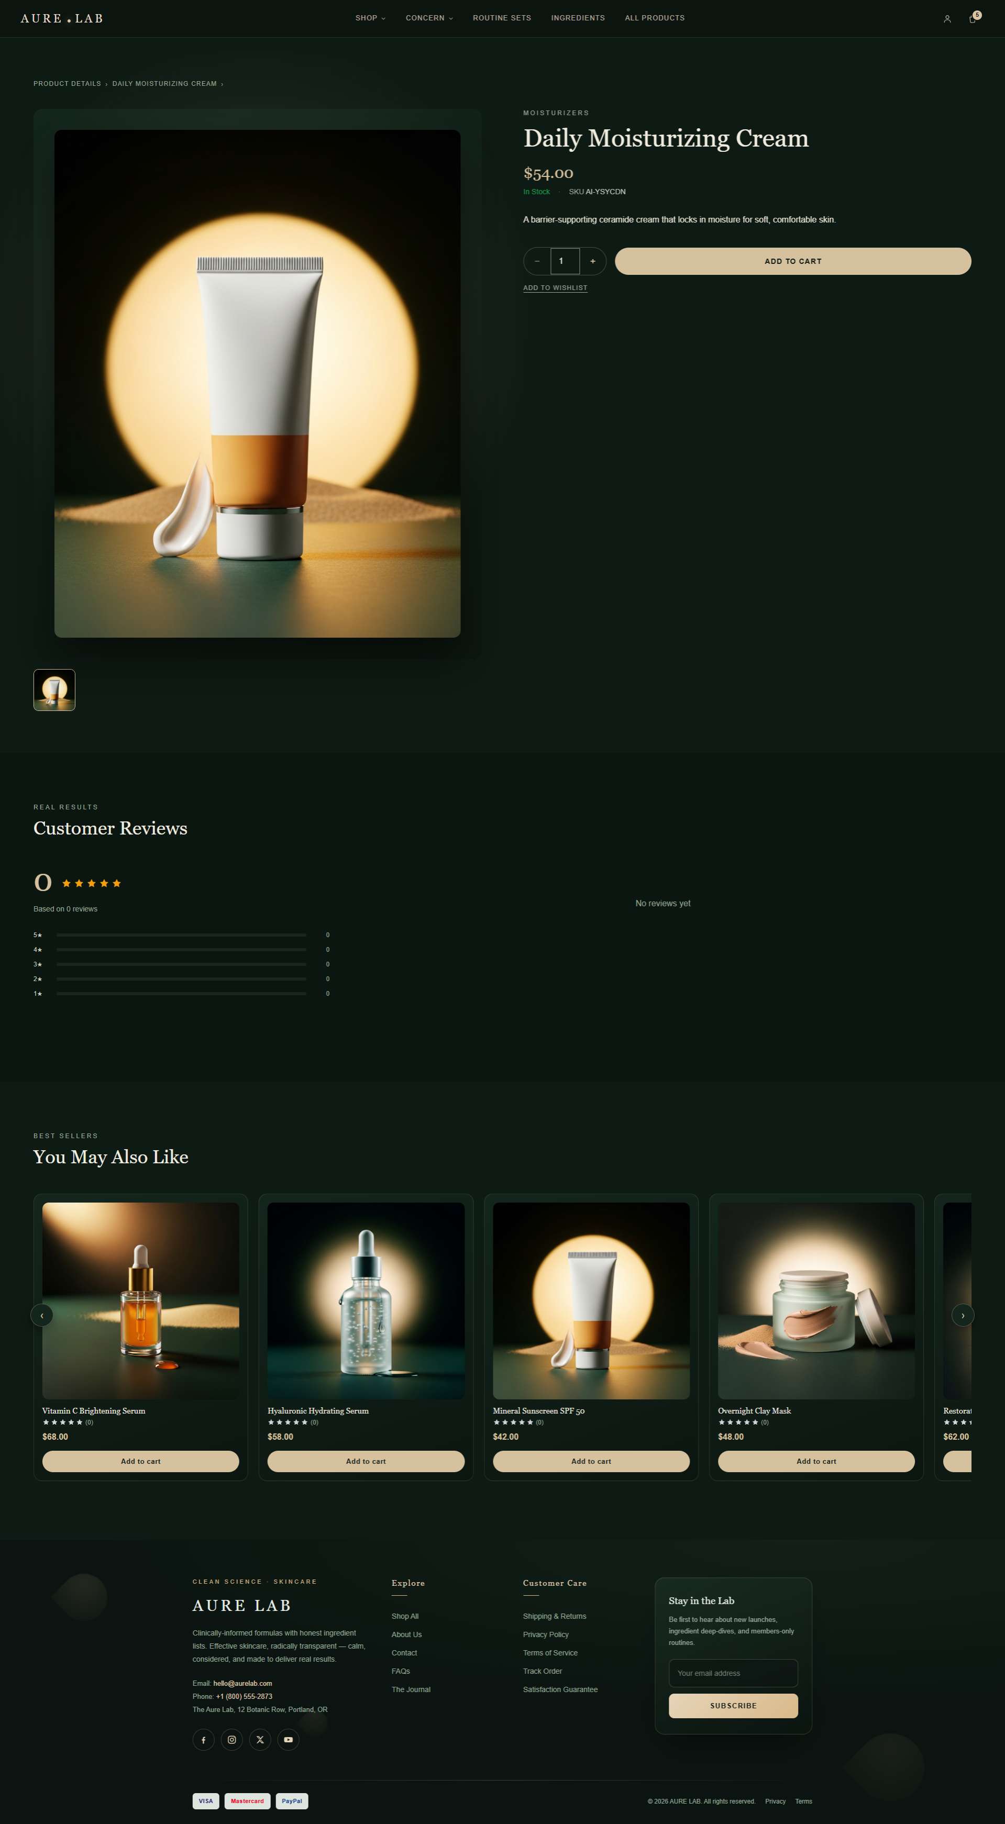The height and width of the screenshot is (1824, 1005).
Task: Open X (Twitter) social icon in footer
Action: [x=260, y=1740]
